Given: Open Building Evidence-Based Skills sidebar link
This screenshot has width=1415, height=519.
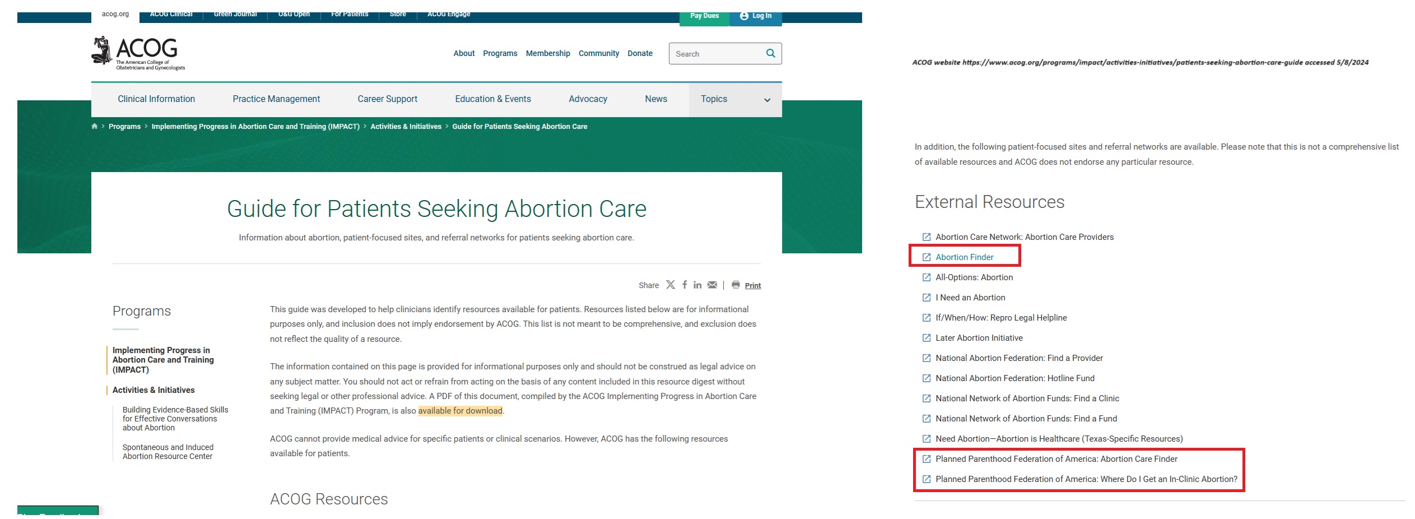Looking at the screenshot, I should tap(175, 419).
